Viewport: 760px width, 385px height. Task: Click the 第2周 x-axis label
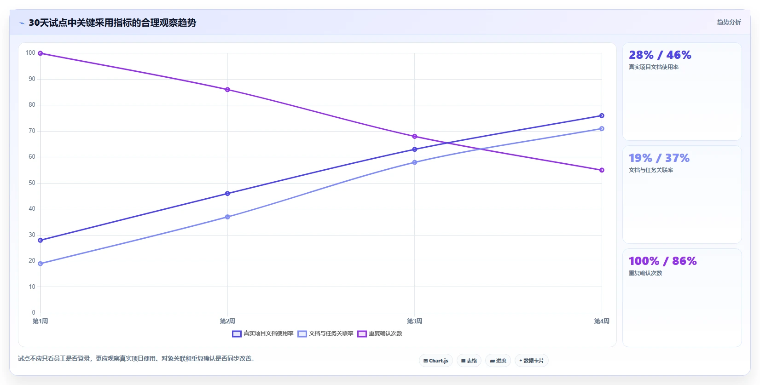pos(227,321)
